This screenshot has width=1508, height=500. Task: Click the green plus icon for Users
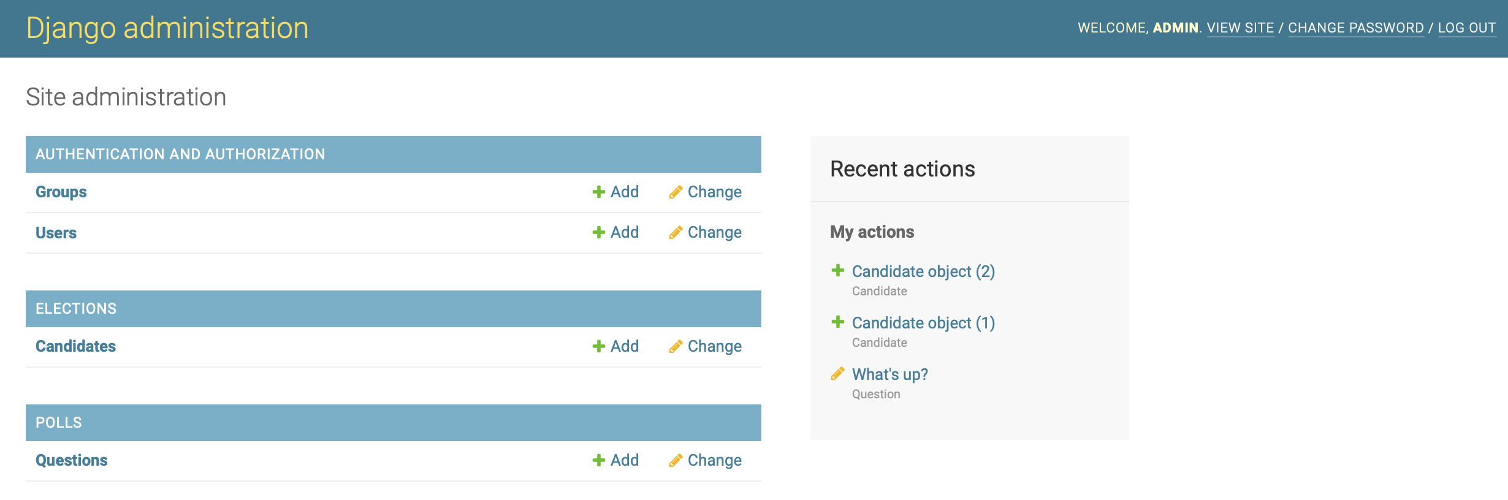coord(599,233)
